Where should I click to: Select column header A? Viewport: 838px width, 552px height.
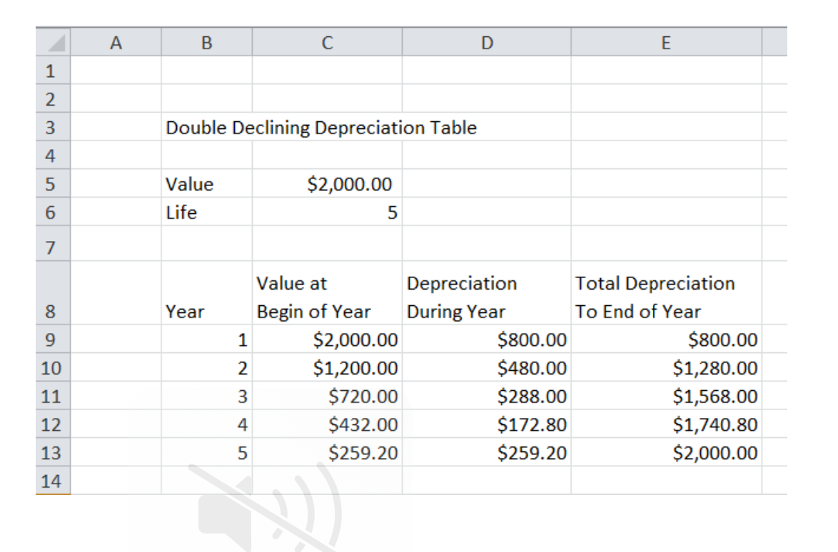tap(117, 43)
